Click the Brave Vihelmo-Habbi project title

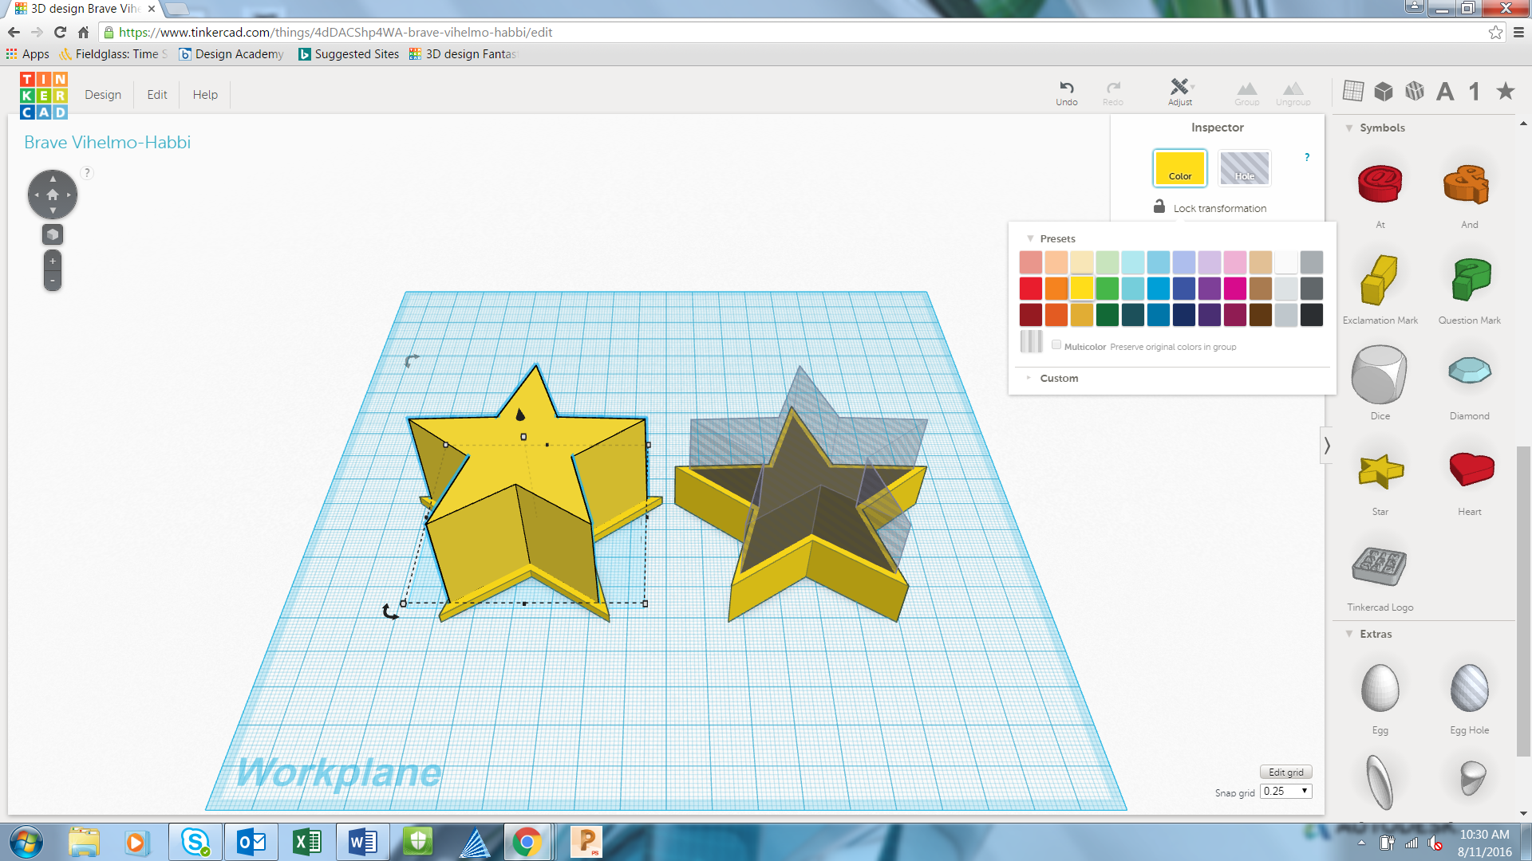(107, 143)
